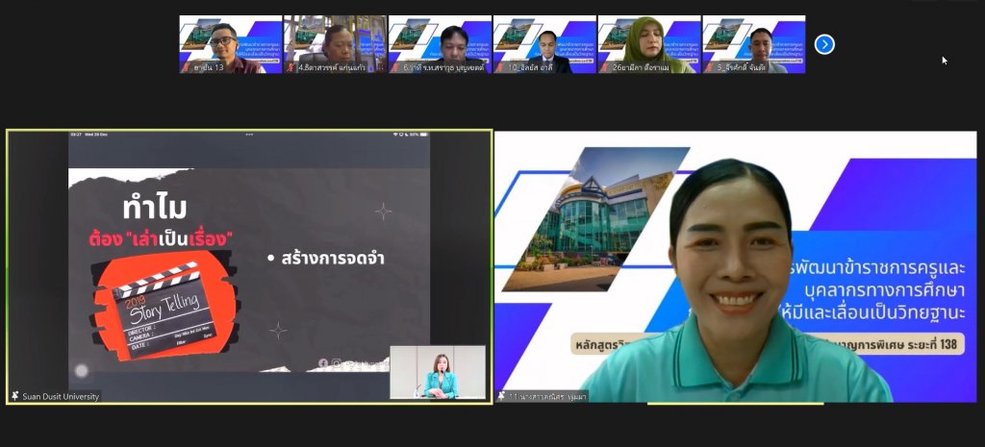Click the pin icon beside Suan Dusit University
This screenshot has height=447, width=985.
15,396
